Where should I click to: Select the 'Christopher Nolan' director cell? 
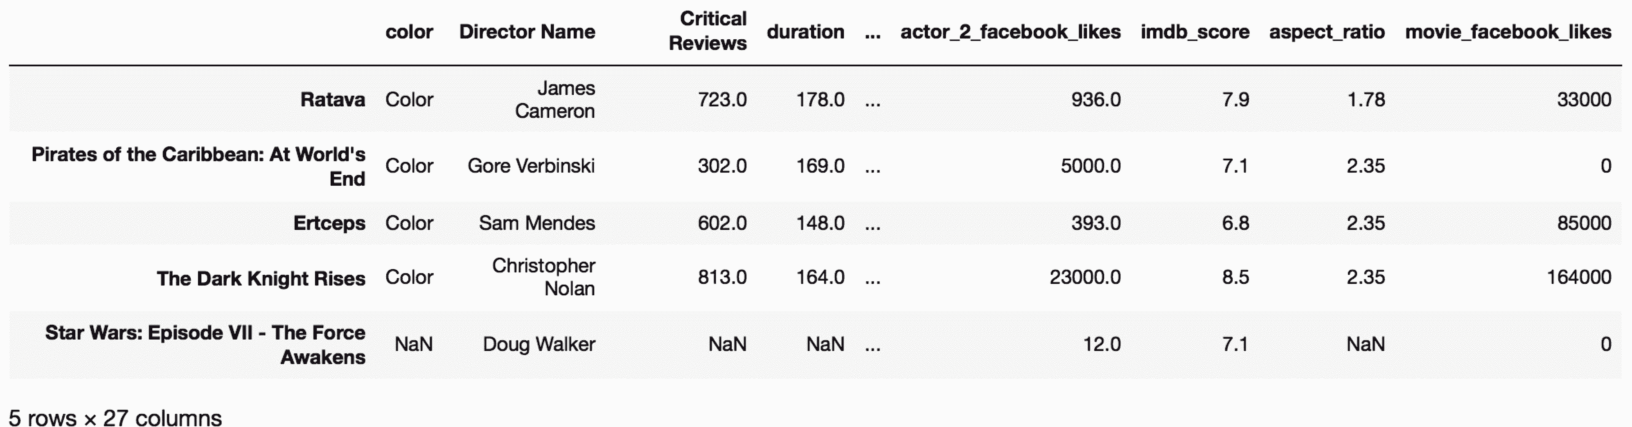click(543, 277)
